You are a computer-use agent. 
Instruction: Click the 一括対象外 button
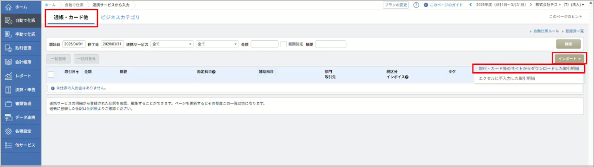(x=86, y=59)
